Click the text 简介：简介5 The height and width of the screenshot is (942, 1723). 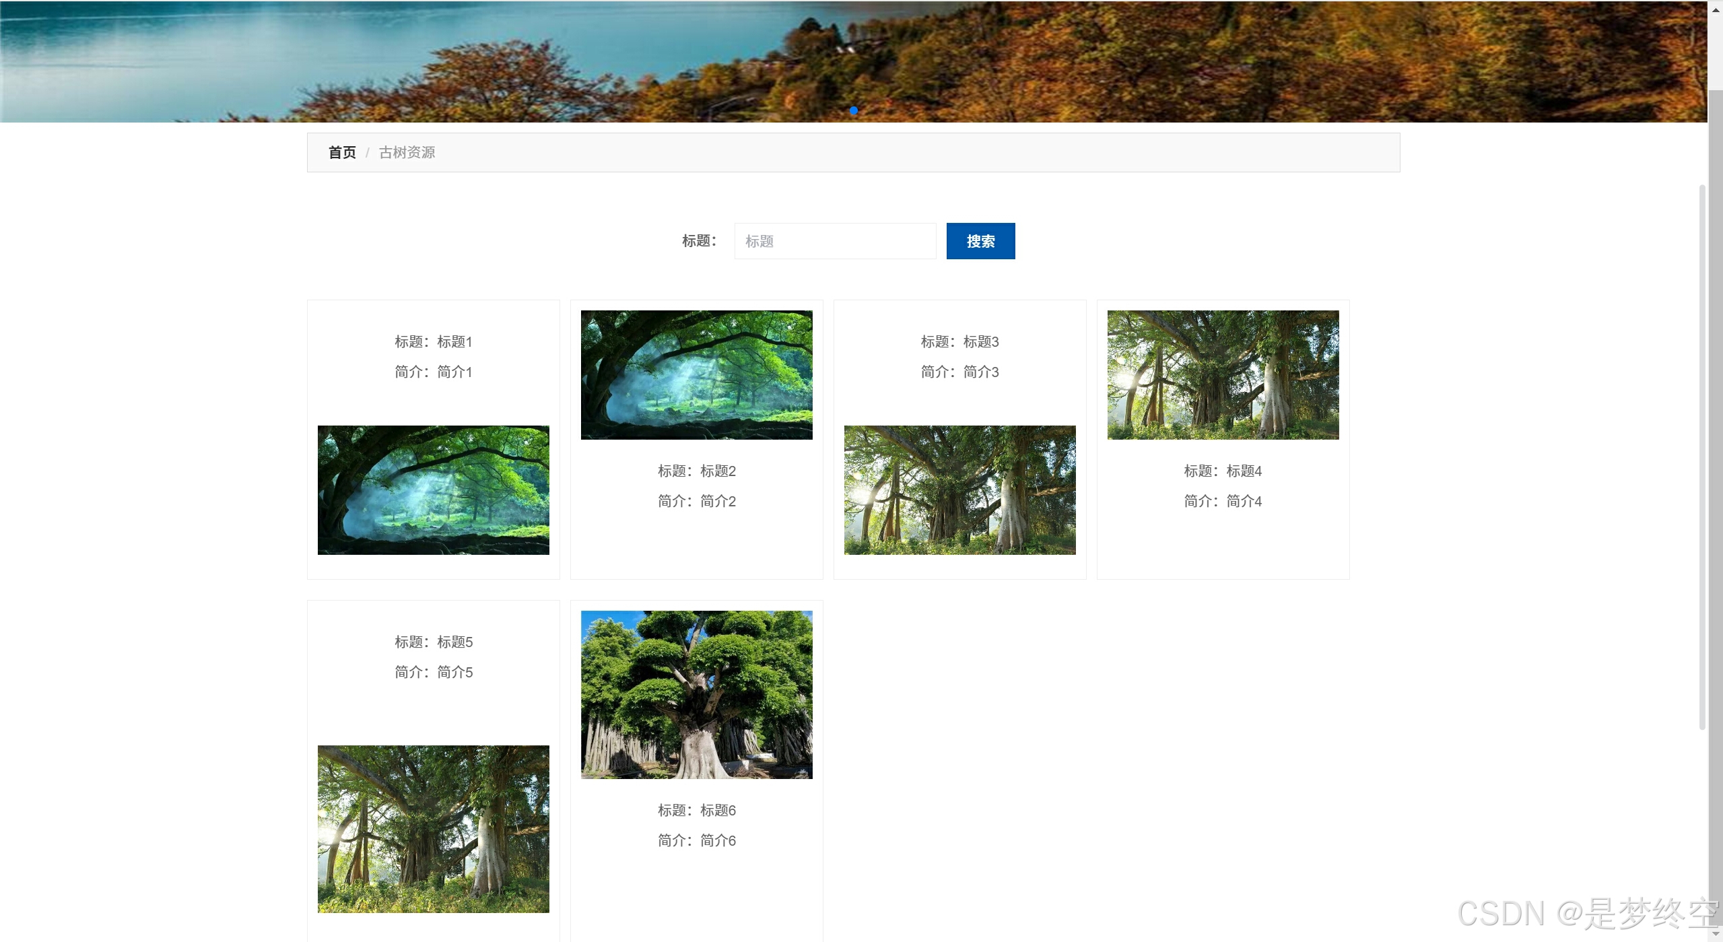click(434, 672)
